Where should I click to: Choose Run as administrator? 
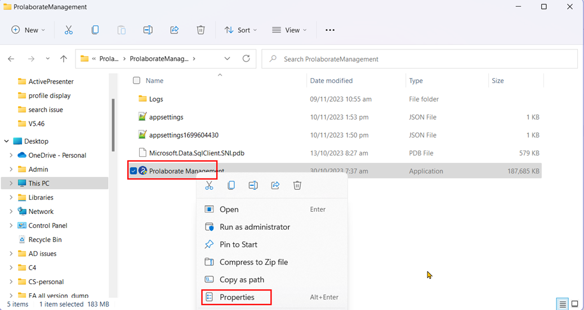271,227
